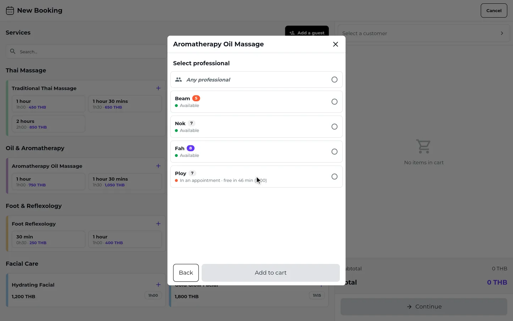This screenshot has height=321, width=513.
Task: Click Beam's orange badge showing 5
Action: pos(196,98)
